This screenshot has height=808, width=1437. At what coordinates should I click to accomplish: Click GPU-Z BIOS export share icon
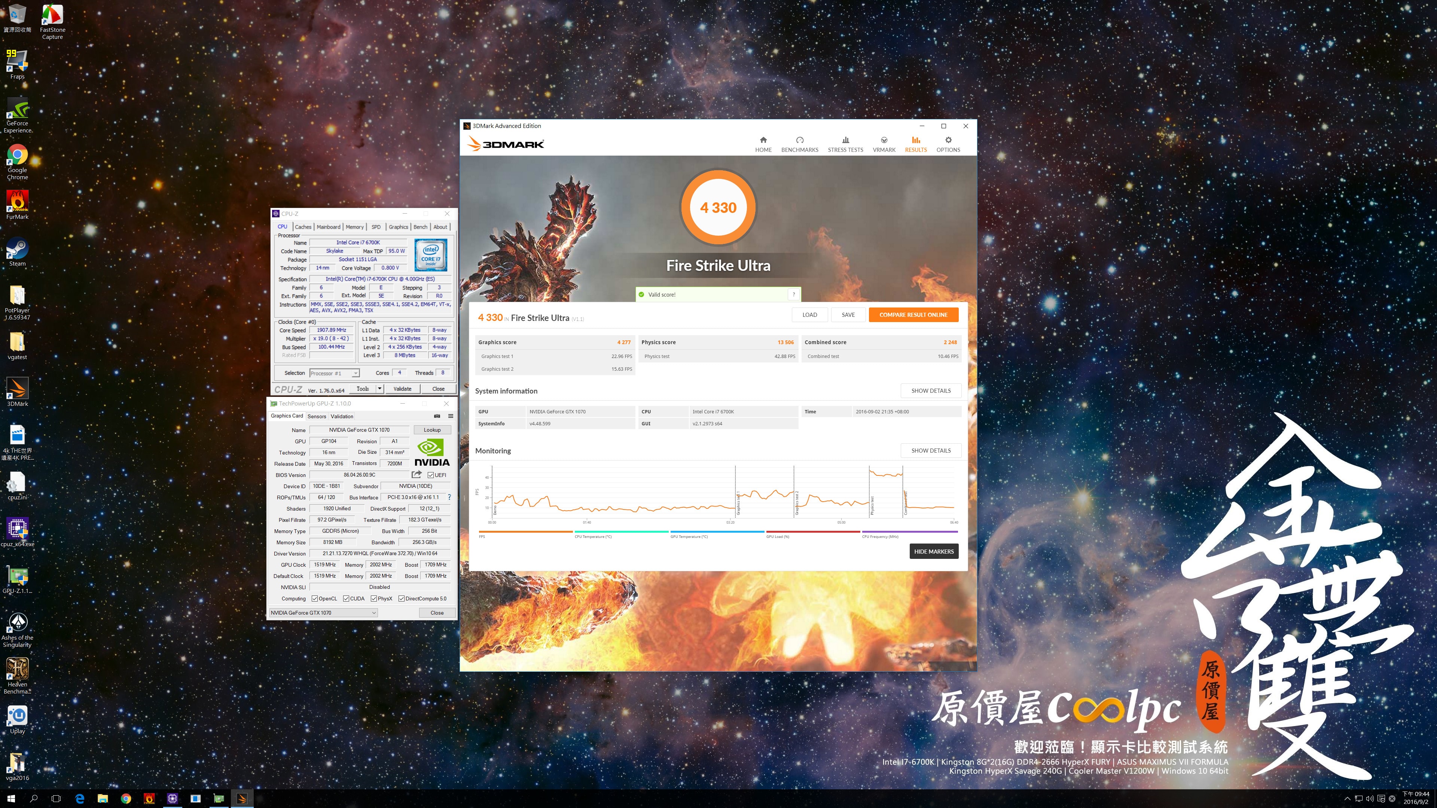pos(417,475)
